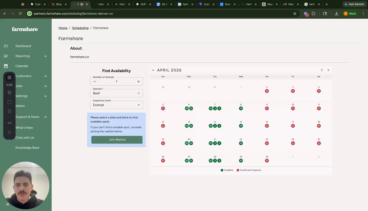Open What's New in sidebar
Image resolution: width=368 pixels, height=211 pixels.
point(24,127)
